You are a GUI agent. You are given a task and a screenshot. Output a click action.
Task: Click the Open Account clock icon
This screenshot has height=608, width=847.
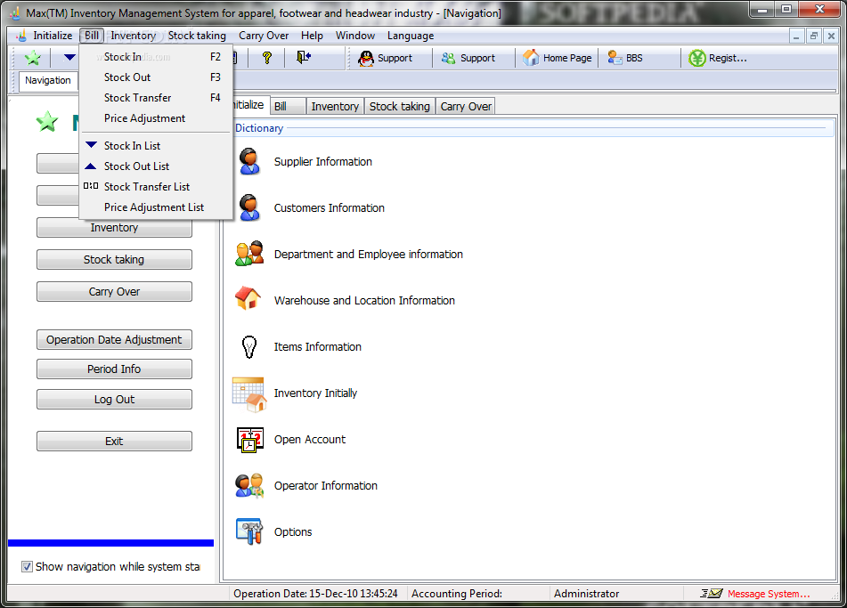pyautogui.click(x=249, y=440)
